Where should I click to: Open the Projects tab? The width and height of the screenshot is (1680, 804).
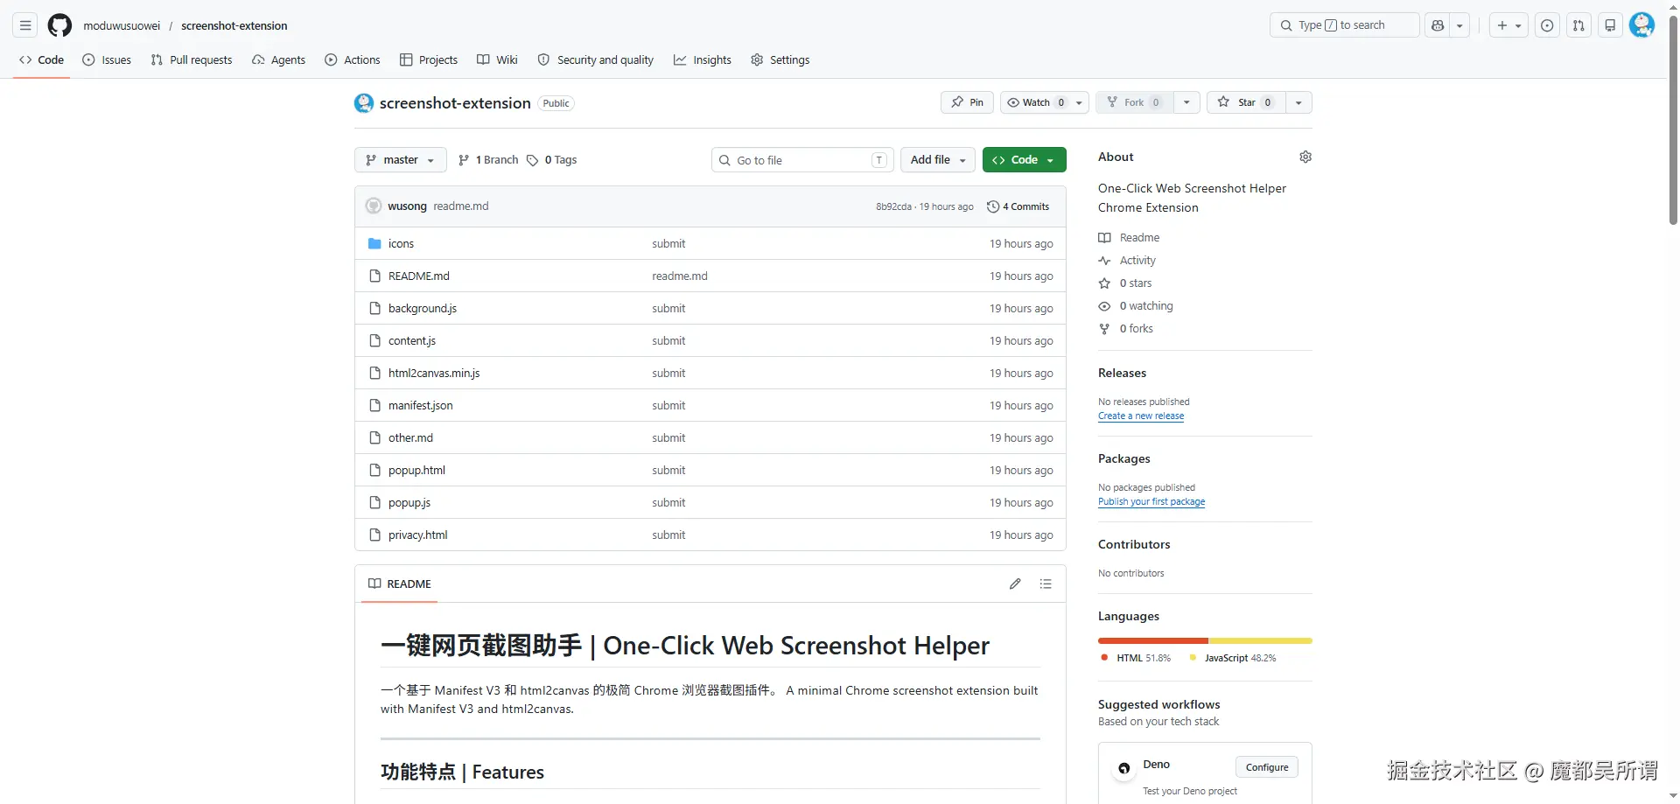click(x=429, y=59)
